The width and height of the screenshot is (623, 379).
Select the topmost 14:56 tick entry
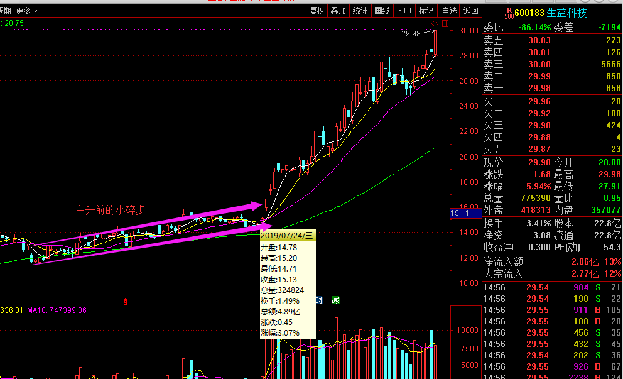496,288
